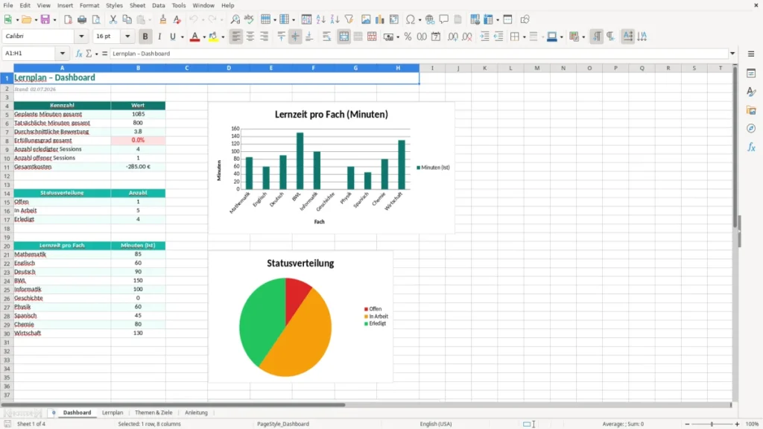This screenshot has width=763, height=429.
Task: Insert an image
Action: point(366,19)
